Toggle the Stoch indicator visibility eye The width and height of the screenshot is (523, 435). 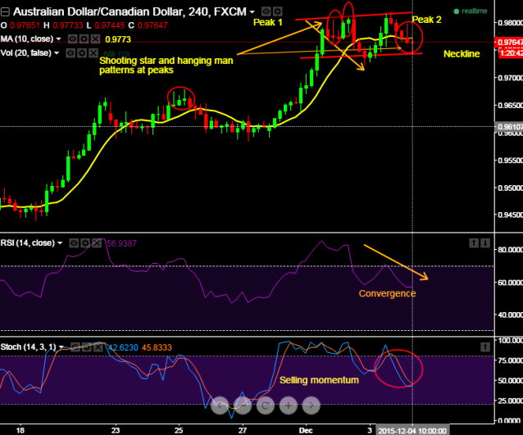[x=75, y=347]
